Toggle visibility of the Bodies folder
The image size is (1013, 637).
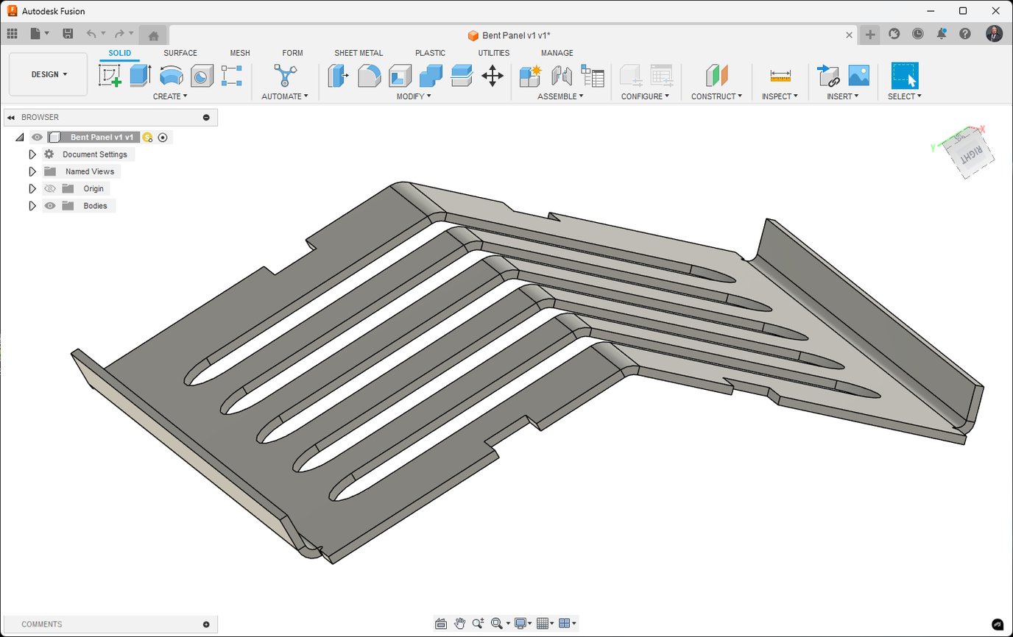tap(49, 205)
